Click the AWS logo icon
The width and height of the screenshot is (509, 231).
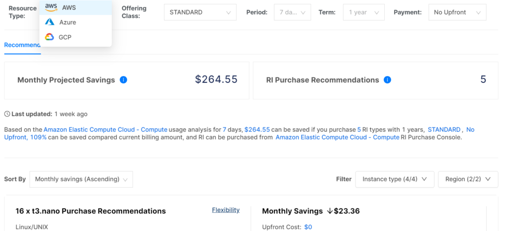click(x=51, y=7)
